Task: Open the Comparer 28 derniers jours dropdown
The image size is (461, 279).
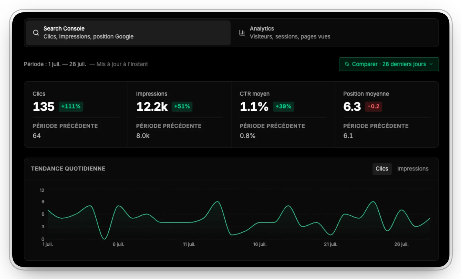Action: click(x=389, y=64)
